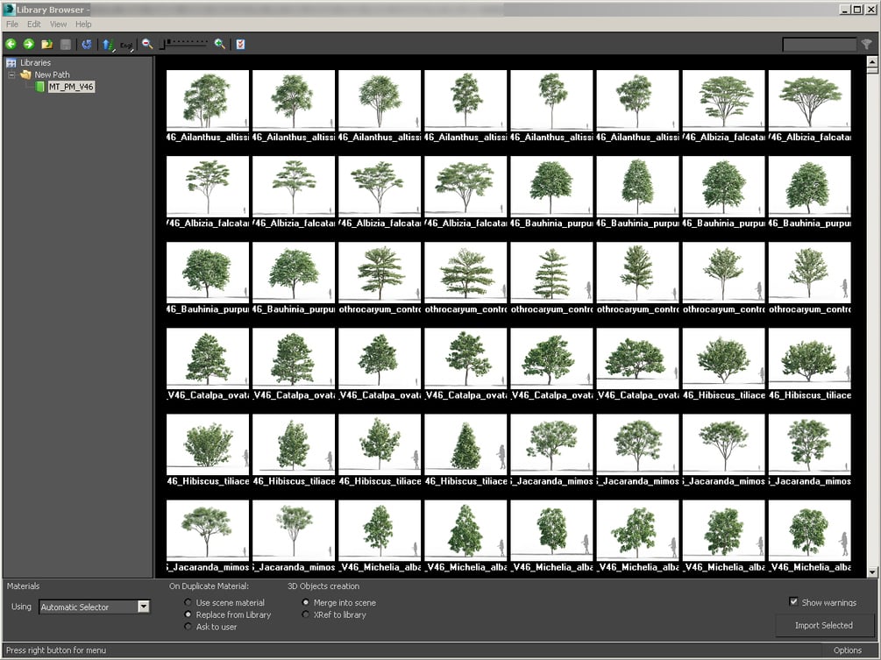Select the first Bauhinia purpurea tree thumbnail
Screen dimensions: 881x660
[x=551, y=187]
